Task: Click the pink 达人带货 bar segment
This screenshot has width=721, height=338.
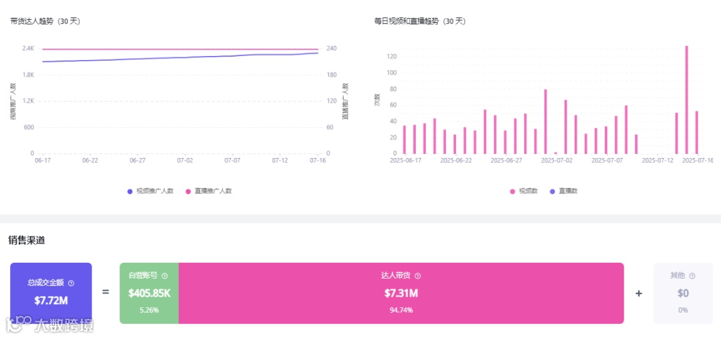Action: click(x=401, y=293)
